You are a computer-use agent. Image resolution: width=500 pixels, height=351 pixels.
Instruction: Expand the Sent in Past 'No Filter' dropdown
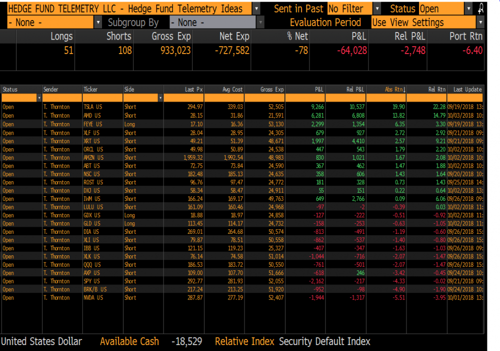377,9
